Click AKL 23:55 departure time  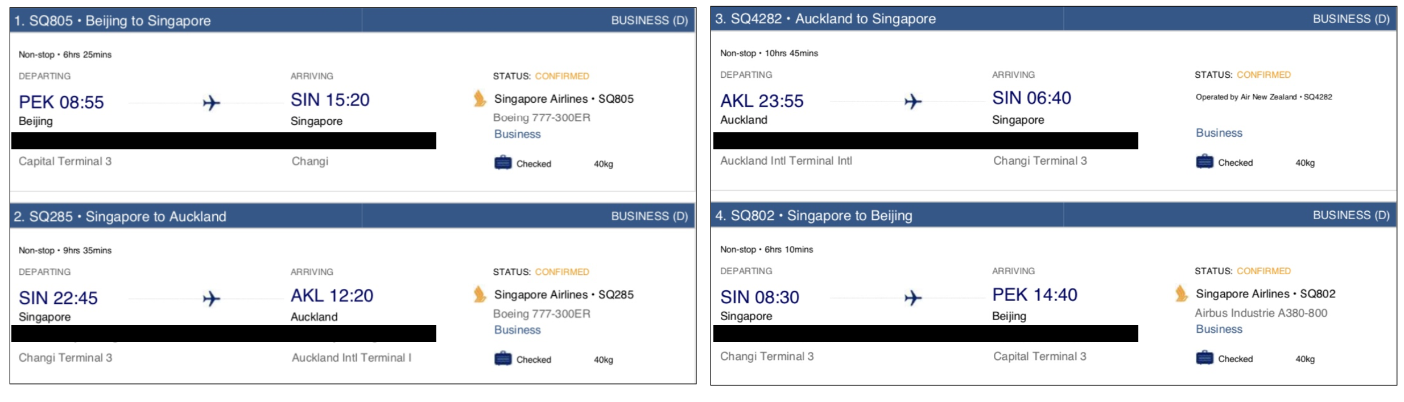tap(762, 101)
